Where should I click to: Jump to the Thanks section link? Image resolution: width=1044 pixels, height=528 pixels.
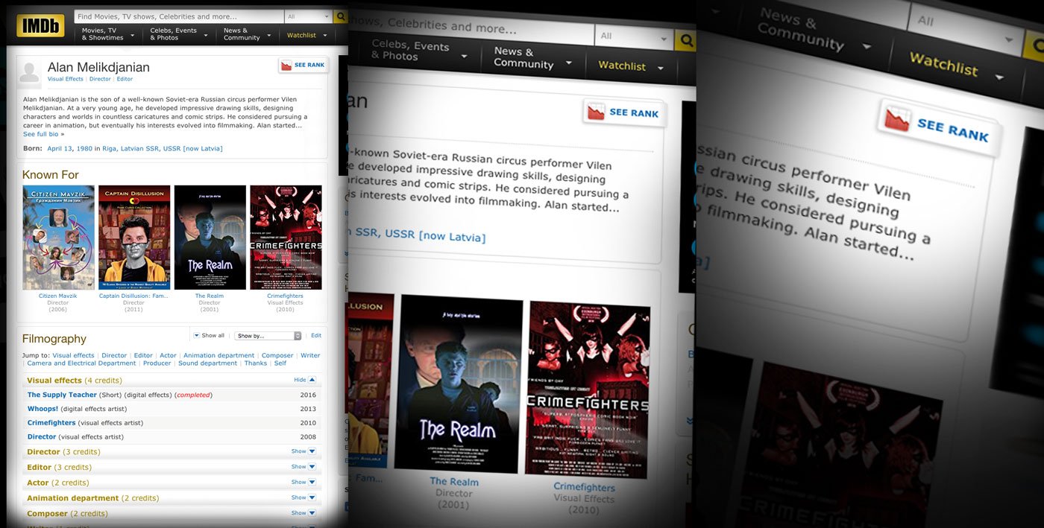[256, 363]
